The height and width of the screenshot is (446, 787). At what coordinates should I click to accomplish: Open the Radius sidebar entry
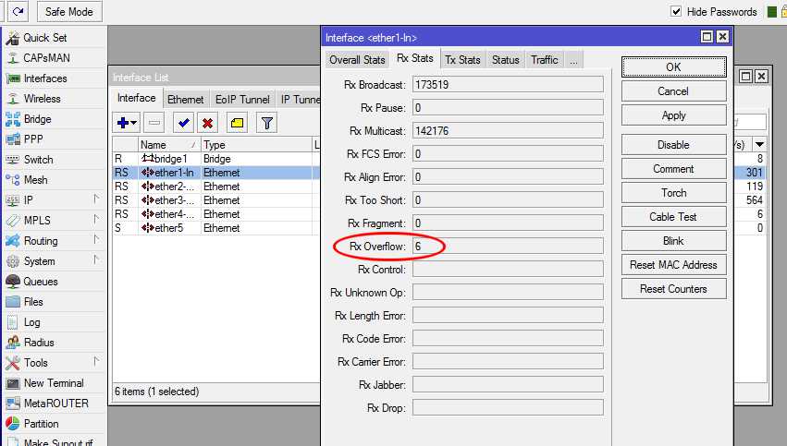point(30,343)
